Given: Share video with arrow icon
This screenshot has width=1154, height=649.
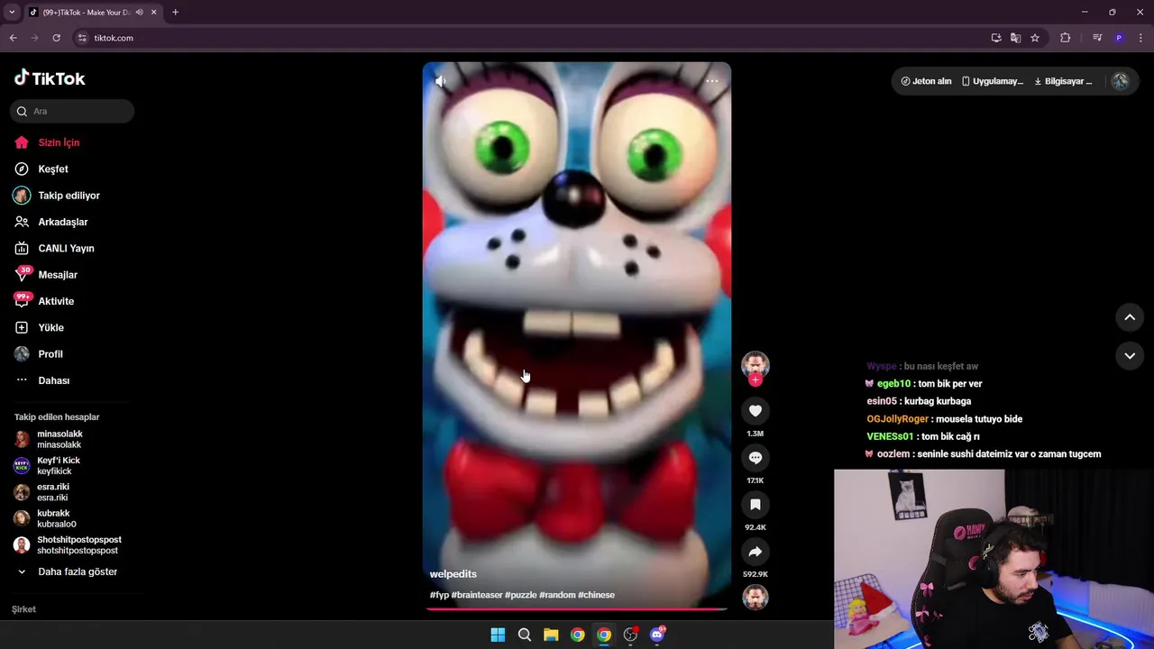Looking at the screenshot, I should 756,552.
